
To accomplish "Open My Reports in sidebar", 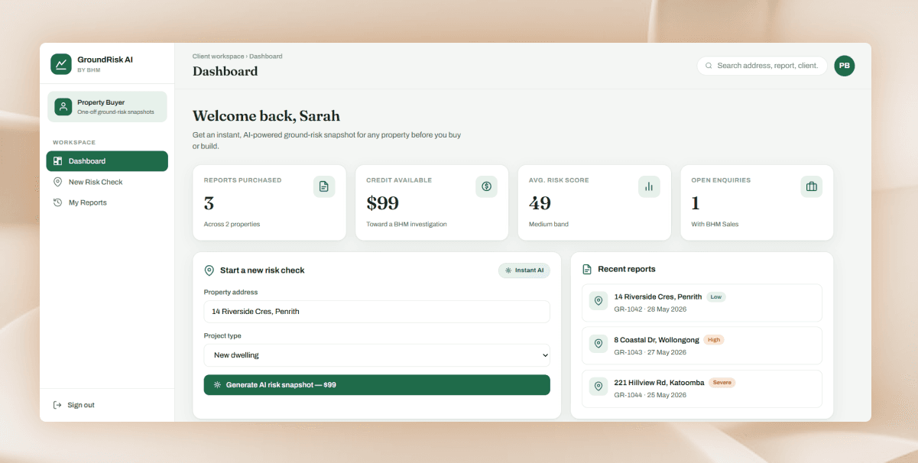I will [107, 202].
